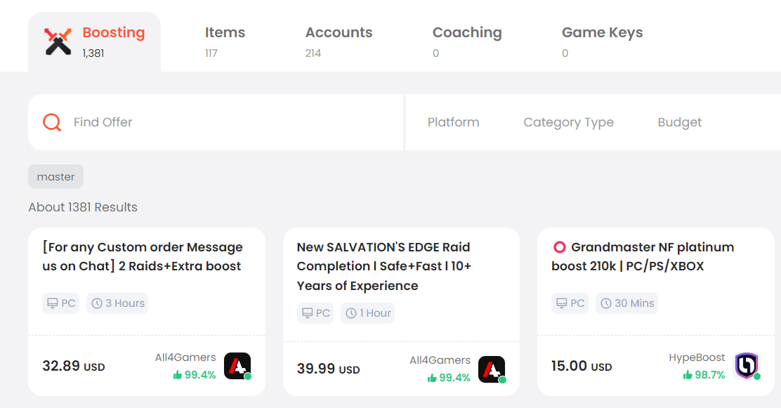Click the PC monitor icon on Grandmaster offer
781x408 pixels.
[561, 303]
